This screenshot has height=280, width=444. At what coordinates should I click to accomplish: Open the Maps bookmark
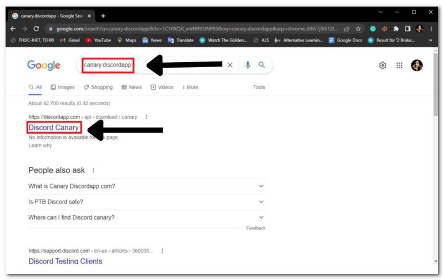pos(127,40)
